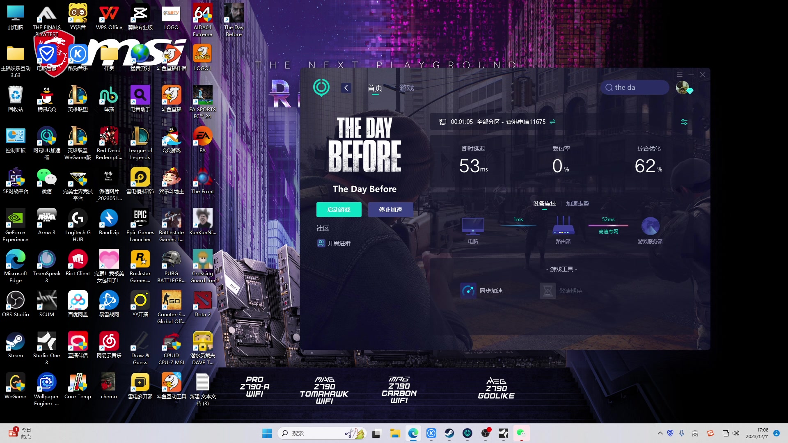
Task: Open the Epic Games Launcher icon
Action: click(x=140, y=225)
